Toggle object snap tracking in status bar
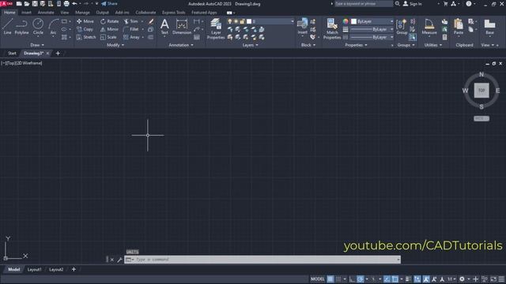 pos(387,279)
